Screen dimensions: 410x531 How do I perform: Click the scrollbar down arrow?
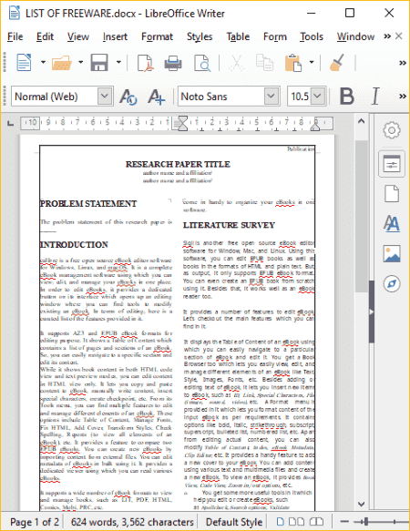(361, 504)
